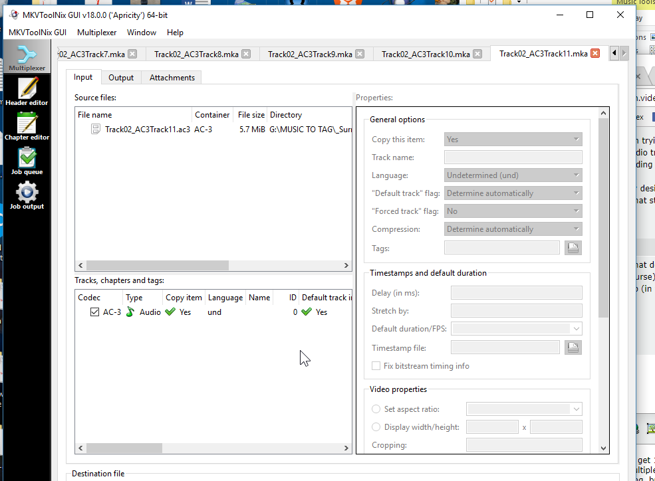Open the MKVToolNix GUI menu
The height and width of the screenshot is (481, 655).
[x=38, y=33]
